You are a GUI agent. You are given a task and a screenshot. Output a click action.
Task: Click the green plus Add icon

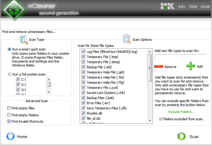191,66
